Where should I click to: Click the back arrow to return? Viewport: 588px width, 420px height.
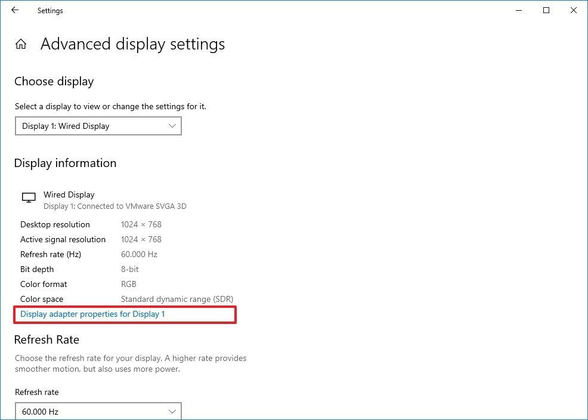click(14, 10)
